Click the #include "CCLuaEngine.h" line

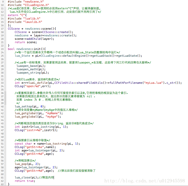[28, 5]
